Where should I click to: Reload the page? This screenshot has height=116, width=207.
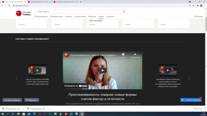point(9,6)
